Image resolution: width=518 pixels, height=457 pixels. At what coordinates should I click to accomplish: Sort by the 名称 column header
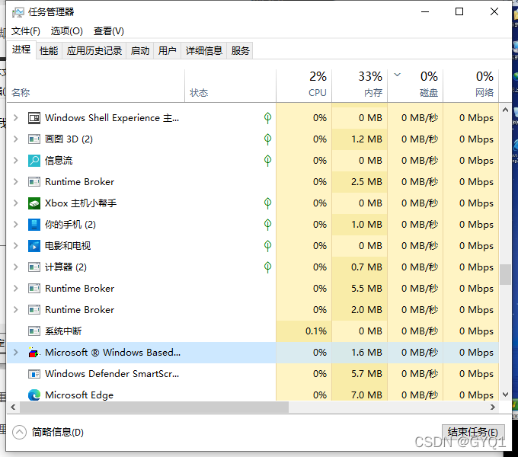(x=96, y=85)
